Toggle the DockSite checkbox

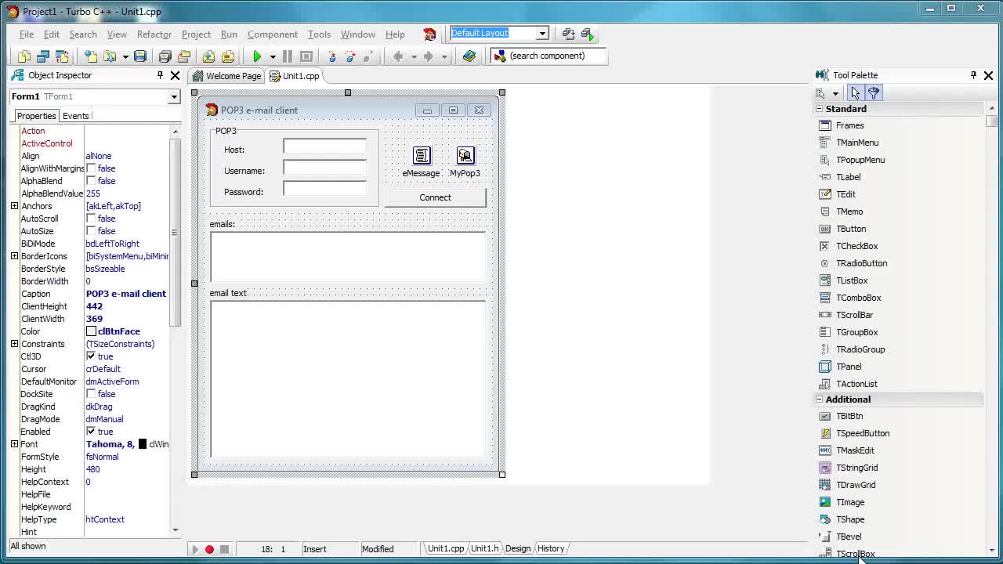pyautogui.click(x=91, y=394)
